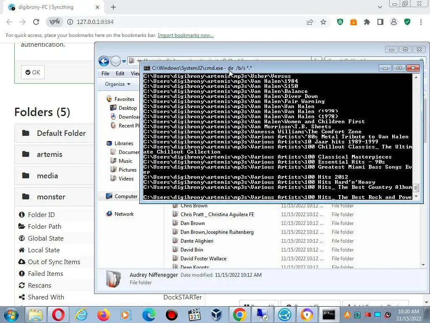Select Videos library in Explorer sidebar
The height and width of the screenshot is (323, 430).
point(122,178)
